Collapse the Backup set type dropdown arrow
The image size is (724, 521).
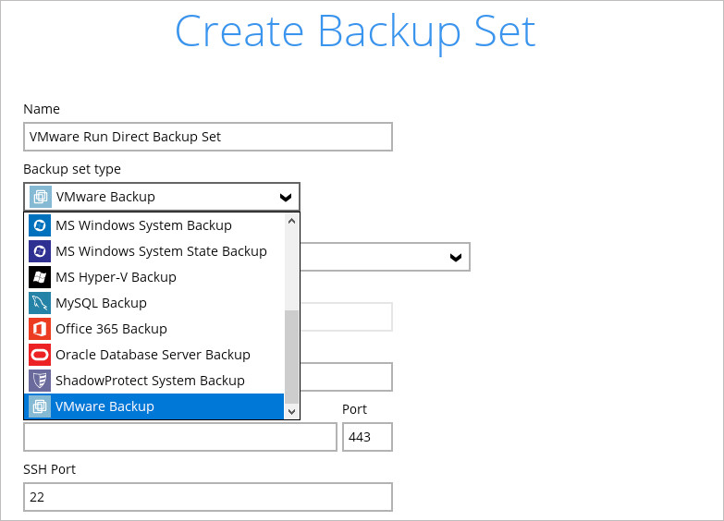click(286, 198)
